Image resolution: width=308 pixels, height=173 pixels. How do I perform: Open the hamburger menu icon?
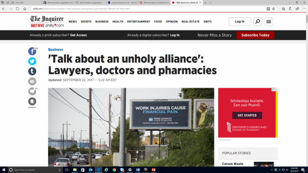[x=268, y=22]
